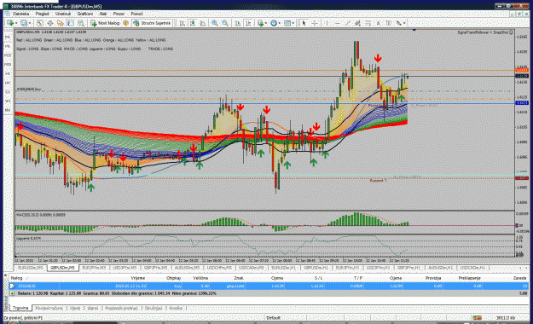Click the Novi Nalog button
Image resolution: width=533 pixels, height=324 pixels.
(105, 23)
